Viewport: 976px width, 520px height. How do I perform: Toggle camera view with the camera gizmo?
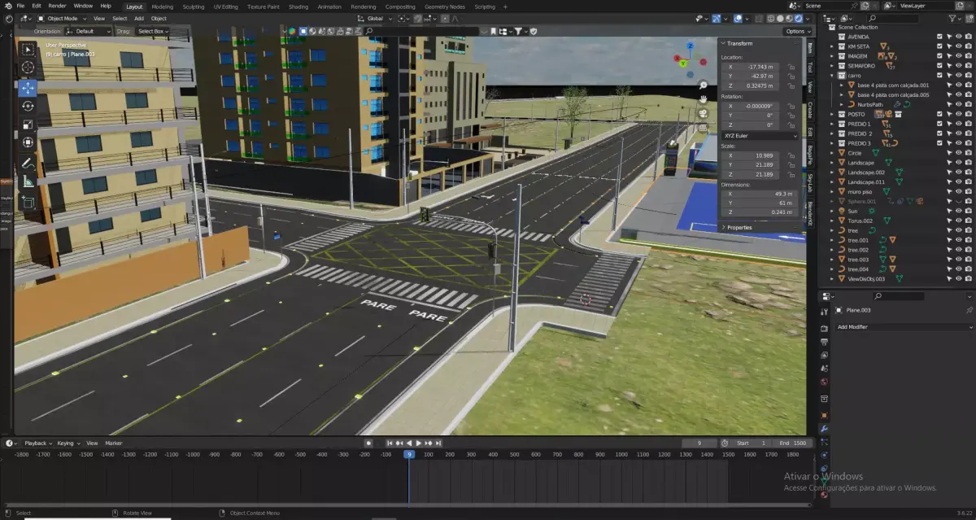(703, 113)
